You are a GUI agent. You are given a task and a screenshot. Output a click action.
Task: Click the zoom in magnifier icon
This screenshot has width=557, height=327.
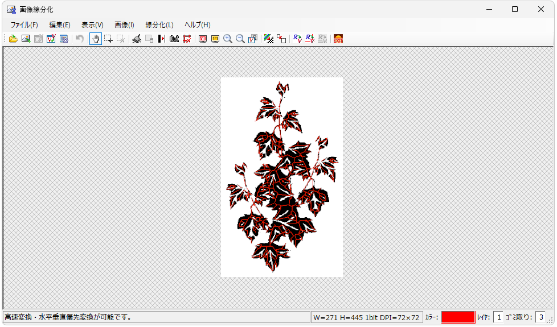coord(228,39)
